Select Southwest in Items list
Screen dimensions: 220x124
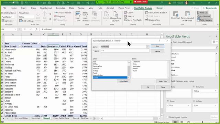pos(136,66)
